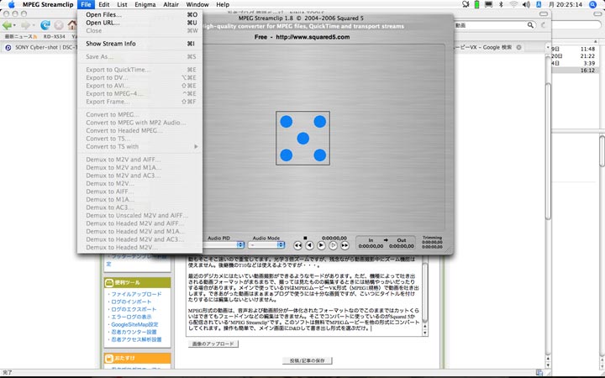Click the rewind playback button
This screenshot has width=605, height=378.
click(x=297, y=245)
